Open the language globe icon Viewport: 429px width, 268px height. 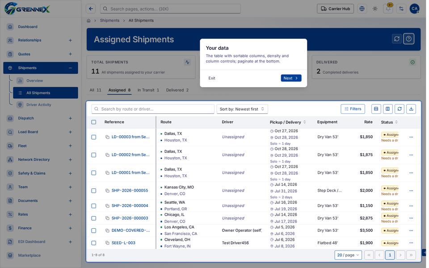[362, 9]
